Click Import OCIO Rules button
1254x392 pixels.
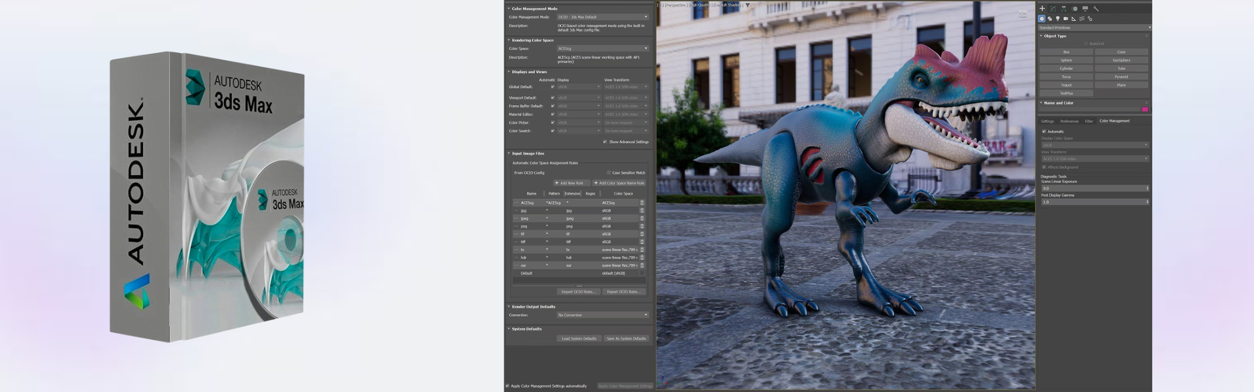point(578,292)
